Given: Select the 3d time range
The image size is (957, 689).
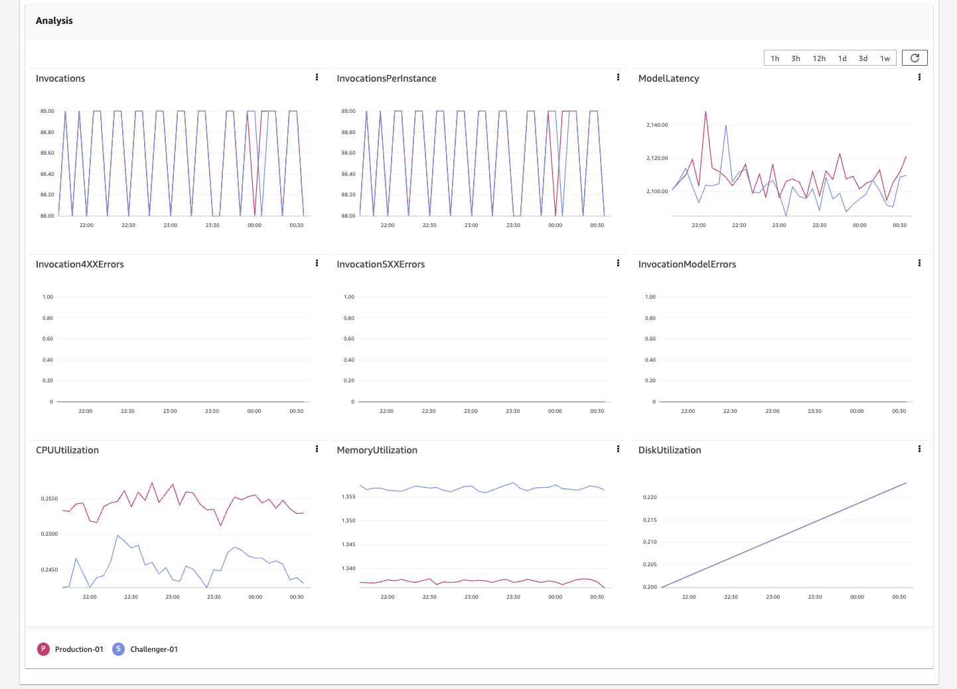Looking at the screenshot, I should pos(863,58).
